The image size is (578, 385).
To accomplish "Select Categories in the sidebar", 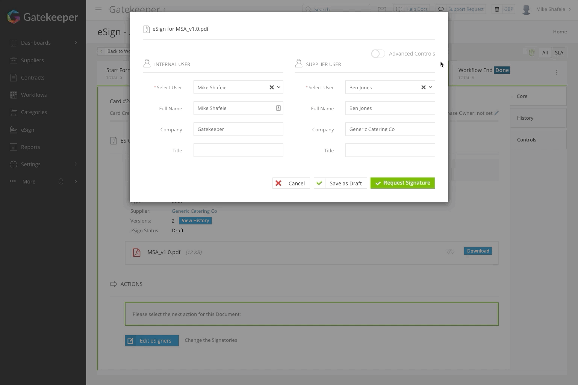I will click(34, 112).
